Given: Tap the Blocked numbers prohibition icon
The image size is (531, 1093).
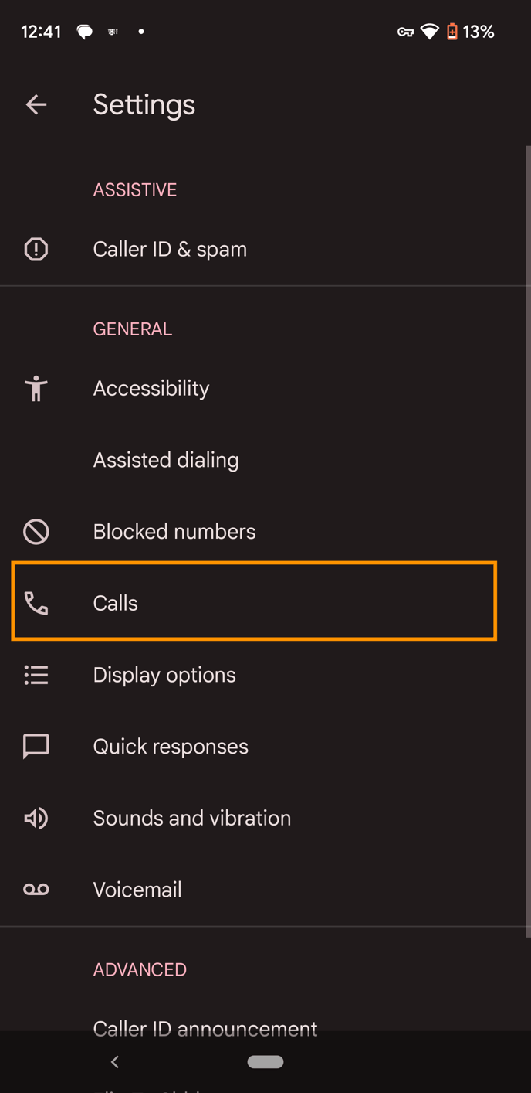Looking at the screenshot, I should tap(36, 531).
